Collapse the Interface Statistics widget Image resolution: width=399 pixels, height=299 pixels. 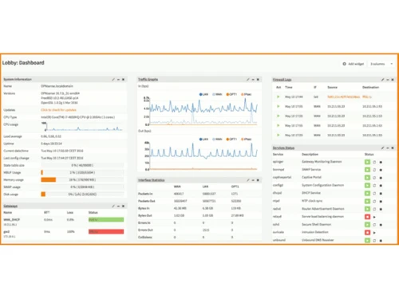click(x=253, y=180)
